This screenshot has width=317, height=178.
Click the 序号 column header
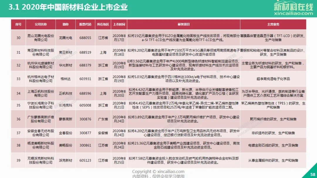[18, 24]
